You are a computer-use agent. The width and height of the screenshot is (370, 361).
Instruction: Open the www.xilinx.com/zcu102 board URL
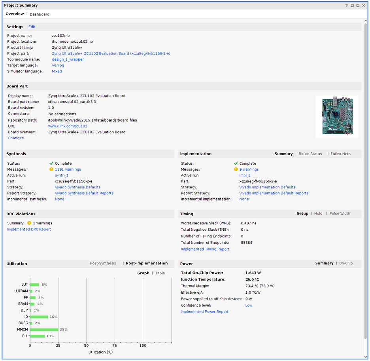[x=68, y=126]
